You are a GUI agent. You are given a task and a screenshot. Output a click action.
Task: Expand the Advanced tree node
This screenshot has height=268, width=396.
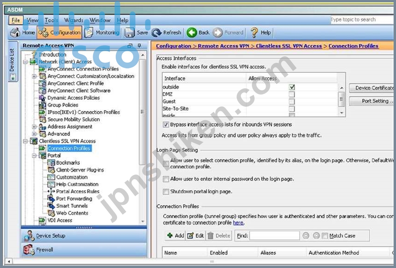(x=34, y=134)
